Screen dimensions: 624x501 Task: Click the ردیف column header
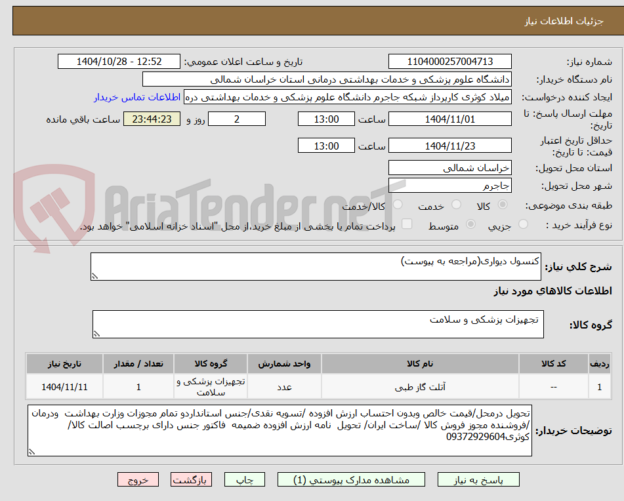[x=600, y=364]
